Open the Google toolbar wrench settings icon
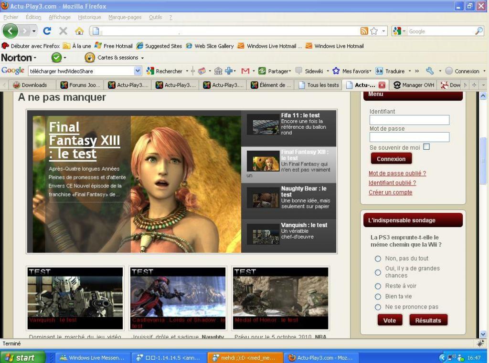This screenshot has height=363, width=489. tap(430, 71)
